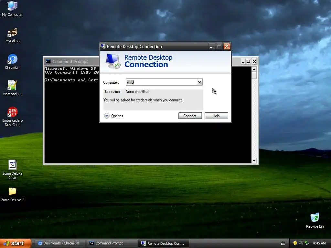The height and width of the screenshot is (248, 331).
Task: Click Command Prompt scroll down arrow
Action: 254,161
